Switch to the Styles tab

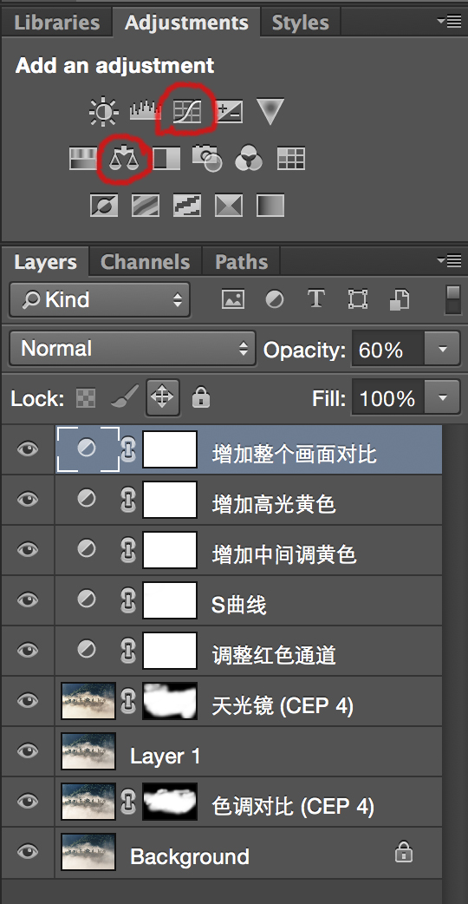coord(300,23)
